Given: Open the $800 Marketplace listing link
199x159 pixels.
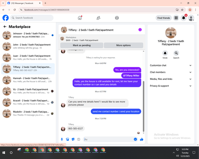Looking at the screenshot, I should click(x=82, y=40).
